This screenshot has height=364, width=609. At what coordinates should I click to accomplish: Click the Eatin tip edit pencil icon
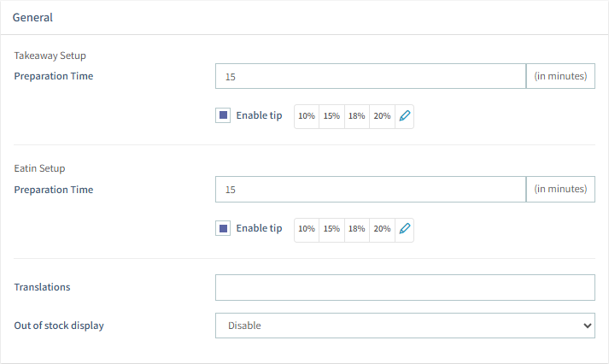click(x=405, y=229)
